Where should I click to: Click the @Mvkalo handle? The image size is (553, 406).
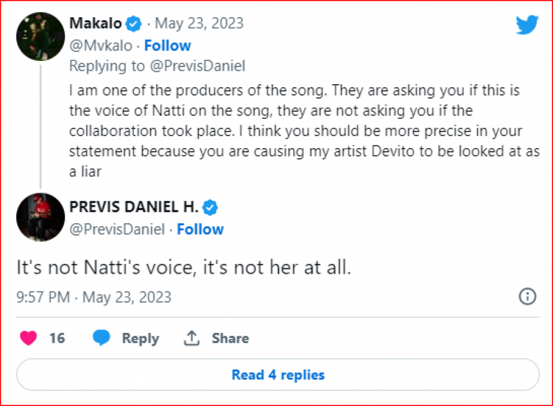click(101, 46)
